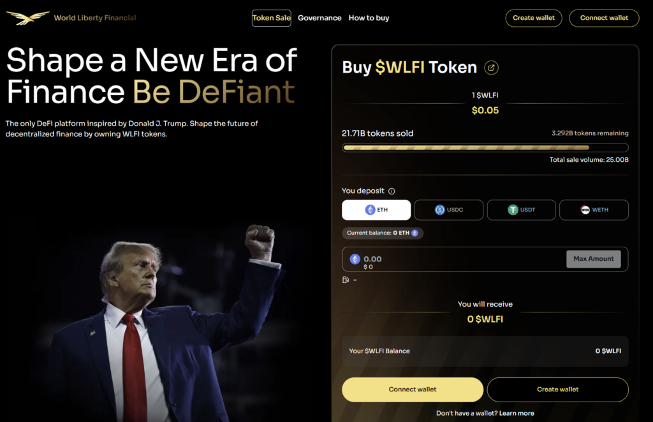653x422 pixels.
Task: Open the Token Sale tab
Action: [272, 18]
